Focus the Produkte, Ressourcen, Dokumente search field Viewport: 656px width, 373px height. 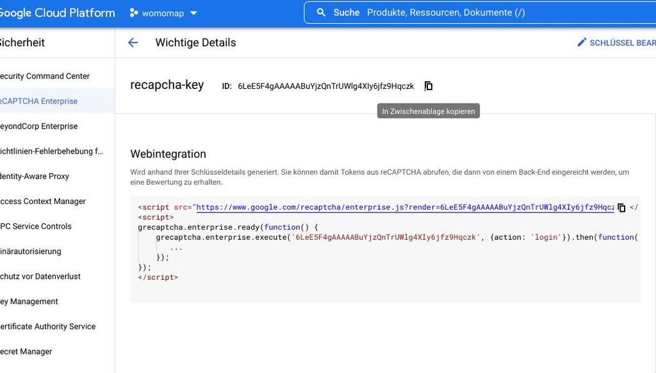click(x=480, y=13)
